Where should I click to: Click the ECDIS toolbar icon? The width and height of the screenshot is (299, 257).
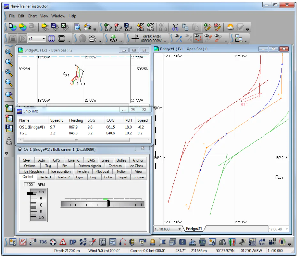113,39
